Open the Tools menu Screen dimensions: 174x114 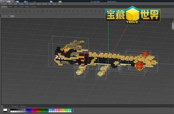point(27,4)
